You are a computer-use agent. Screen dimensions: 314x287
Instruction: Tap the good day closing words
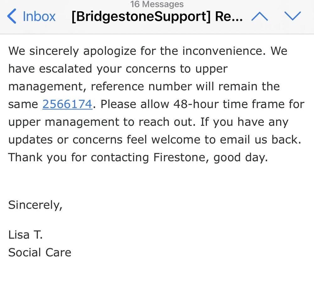tap(240, 157)
